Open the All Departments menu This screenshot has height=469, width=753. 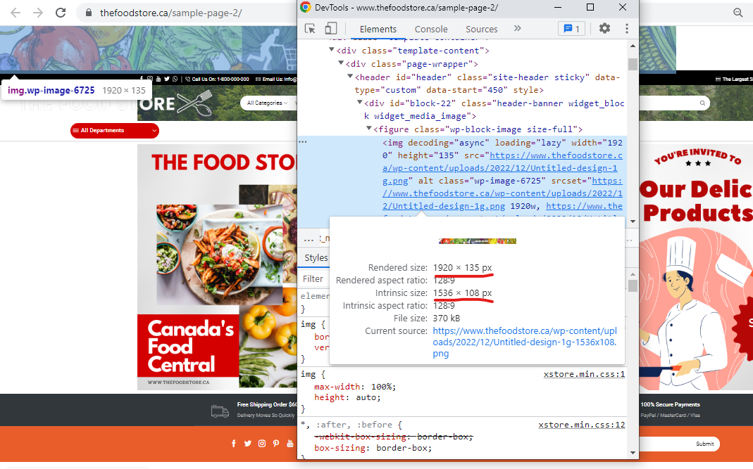tap(114, 131)
